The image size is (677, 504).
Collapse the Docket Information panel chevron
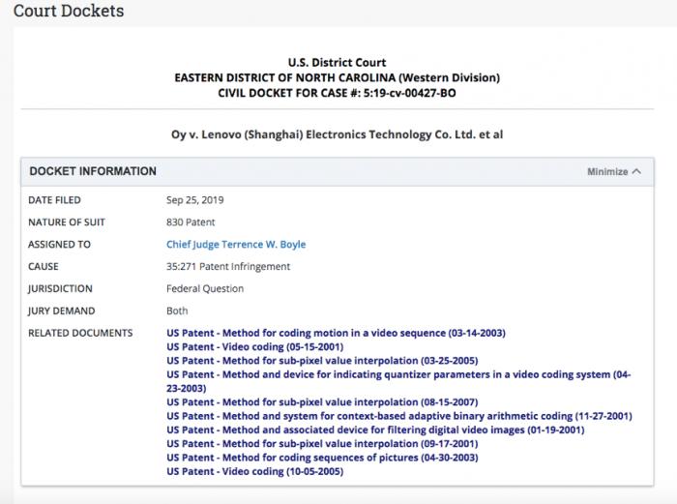point(636,172)
